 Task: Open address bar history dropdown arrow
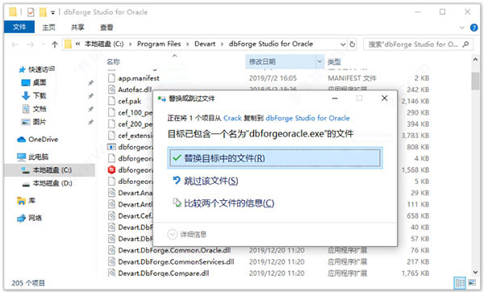[343, 44]
